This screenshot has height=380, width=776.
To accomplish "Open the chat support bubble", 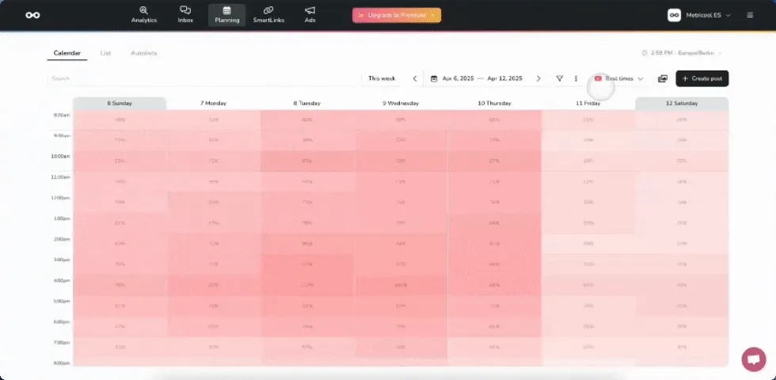I will click(x=753, y=359).
